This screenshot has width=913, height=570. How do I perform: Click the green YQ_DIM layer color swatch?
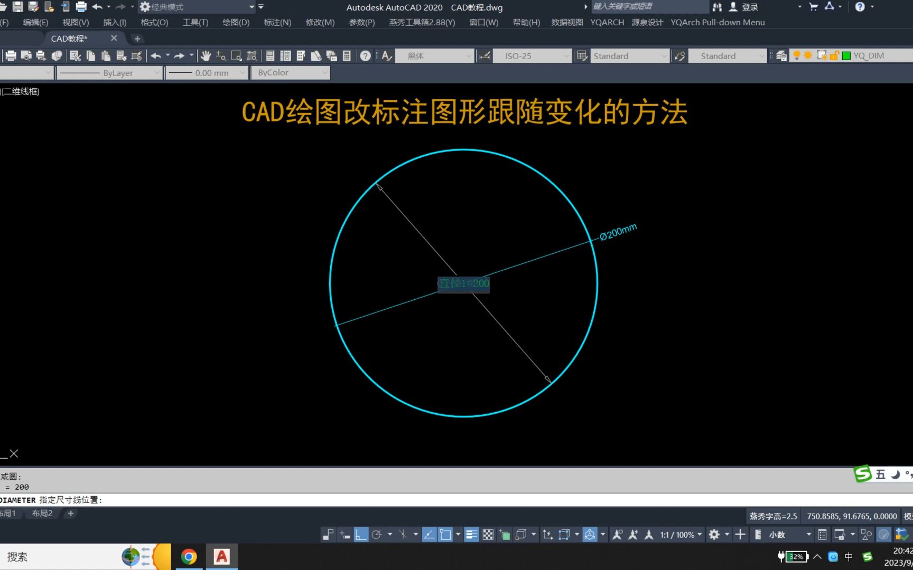846,55
